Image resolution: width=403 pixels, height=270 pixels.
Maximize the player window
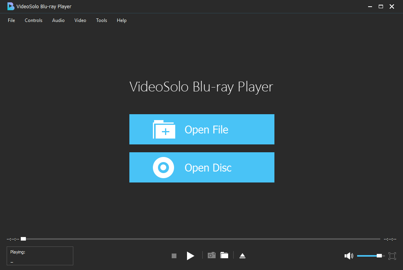(381, 6)
